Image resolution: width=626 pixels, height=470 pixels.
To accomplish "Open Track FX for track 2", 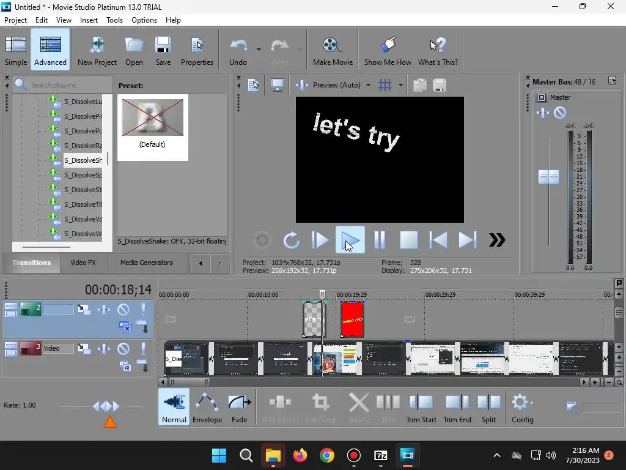I will [104, 309].
